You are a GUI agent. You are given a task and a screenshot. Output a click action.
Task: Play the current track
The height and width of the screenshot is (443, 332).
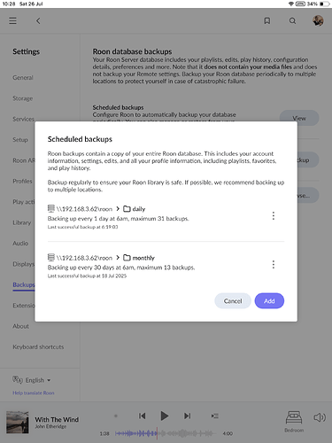click(165, 416)
